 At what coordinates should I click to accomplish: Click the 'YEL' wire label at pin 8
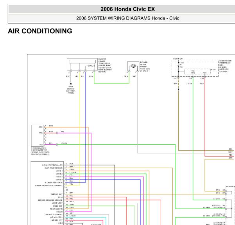(71, 184)
